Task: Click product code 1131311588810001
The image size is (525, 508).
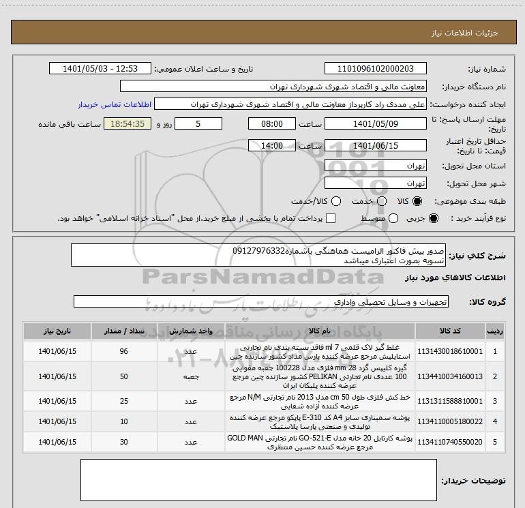Action: tap(450, 401)
